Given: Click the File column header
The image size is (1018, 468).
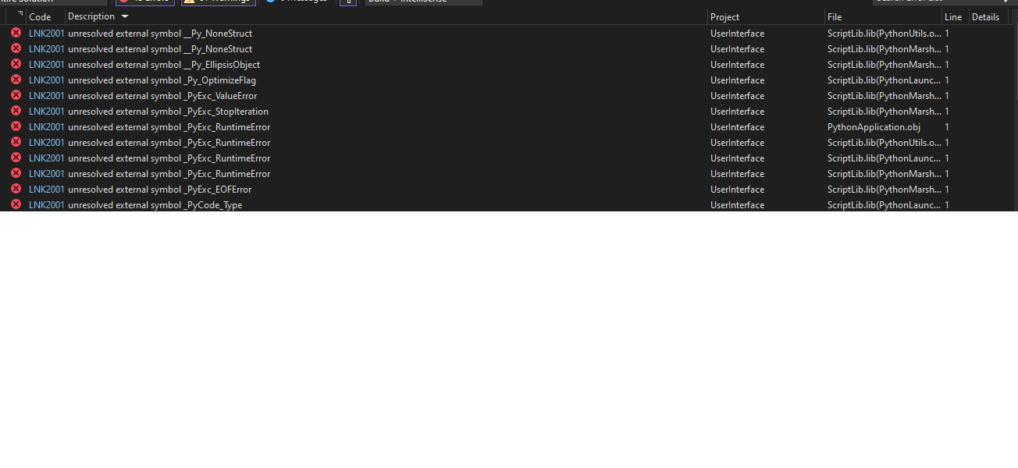Looking at the screenshot, I should (835, 17).
